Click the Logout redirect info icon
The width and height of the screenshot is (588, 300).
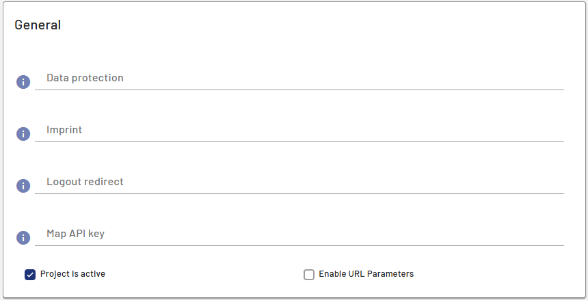click(23, 186)
